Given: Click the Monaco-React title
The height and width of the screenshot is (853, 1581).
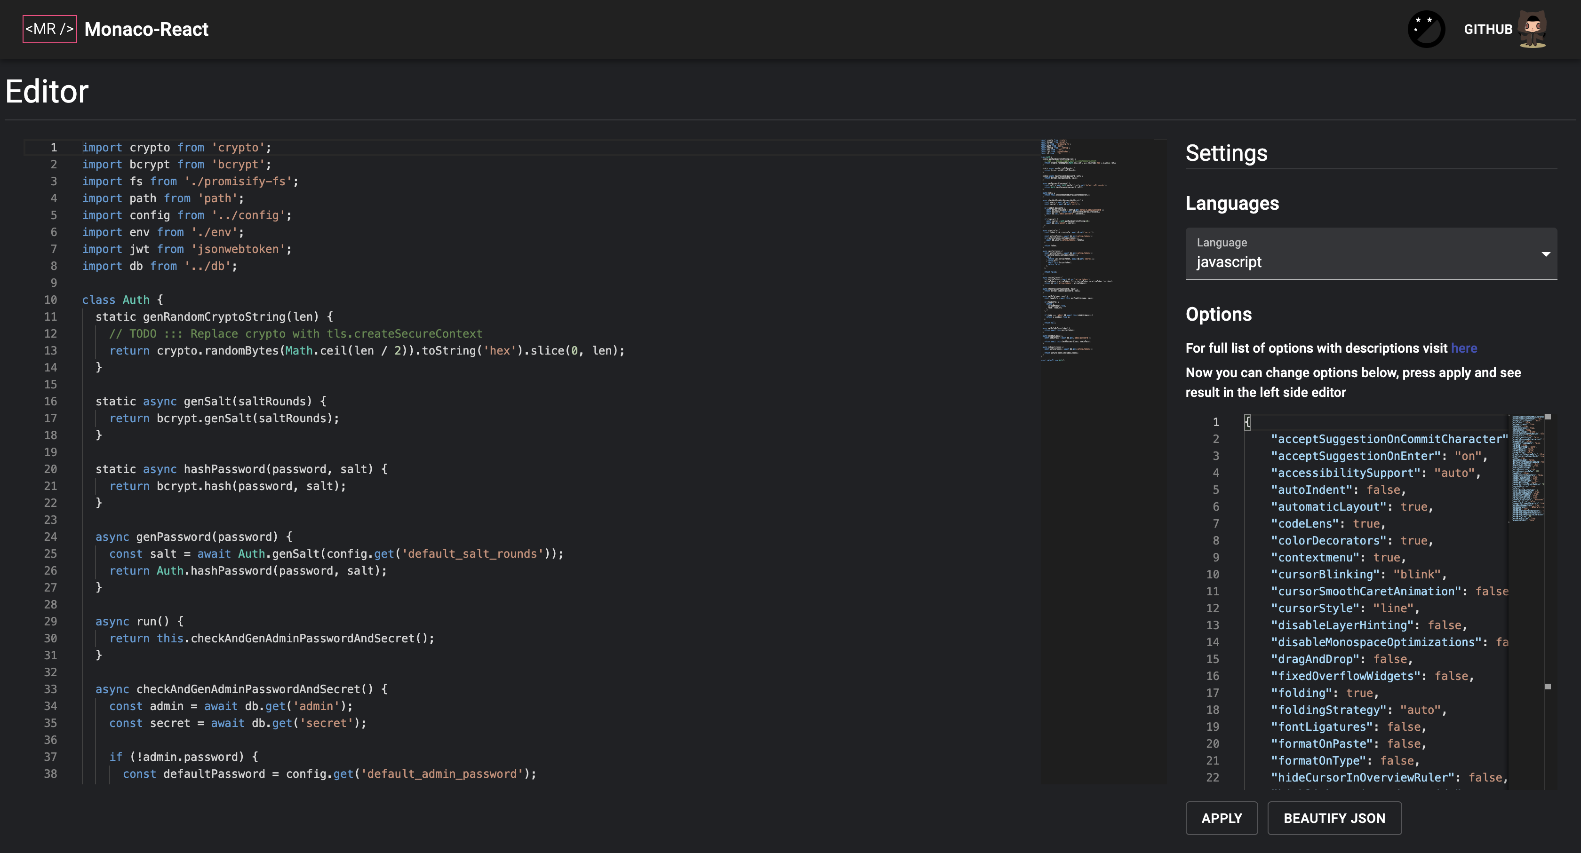Looking at the screenshot, I should [x=146, y=30].
